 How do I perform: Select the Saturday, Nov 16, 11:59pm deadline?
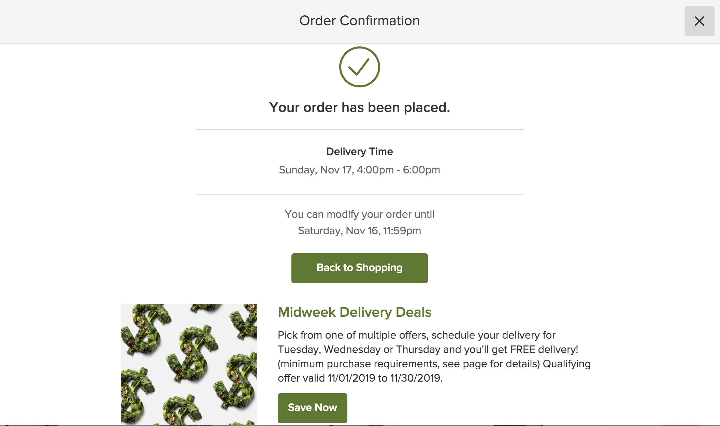point(359,231)
